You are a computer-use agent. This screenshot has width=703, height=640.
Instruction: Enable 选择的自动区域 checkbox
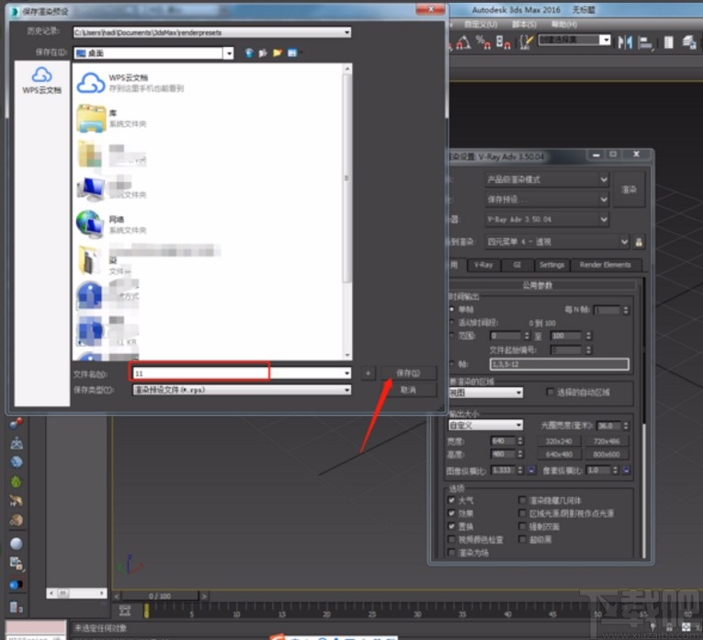point(550,392)
